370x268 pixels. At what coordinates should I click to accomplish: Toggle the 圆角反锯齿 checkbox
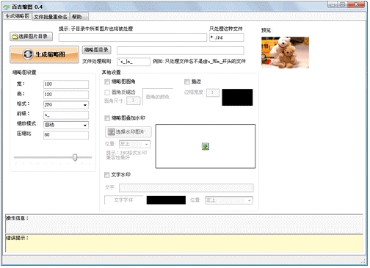tap(107, 93)
